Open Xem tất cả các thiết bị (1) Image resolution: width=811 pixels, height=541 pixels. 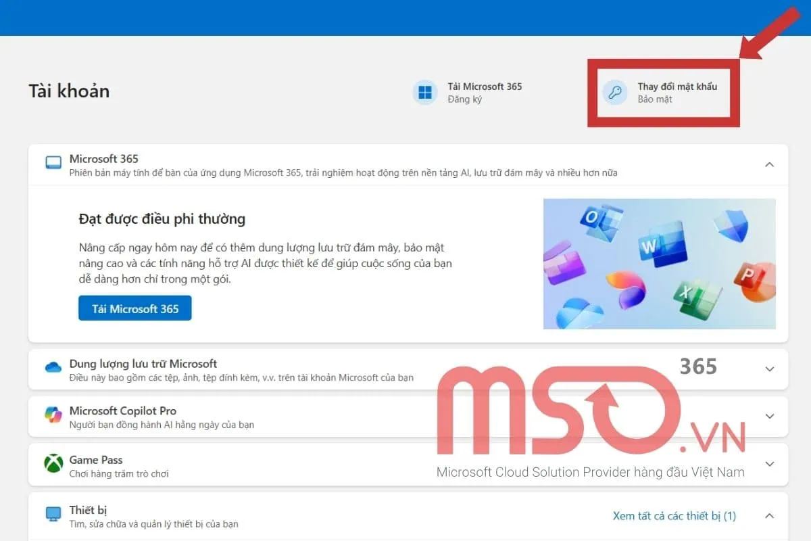point(674,515)
